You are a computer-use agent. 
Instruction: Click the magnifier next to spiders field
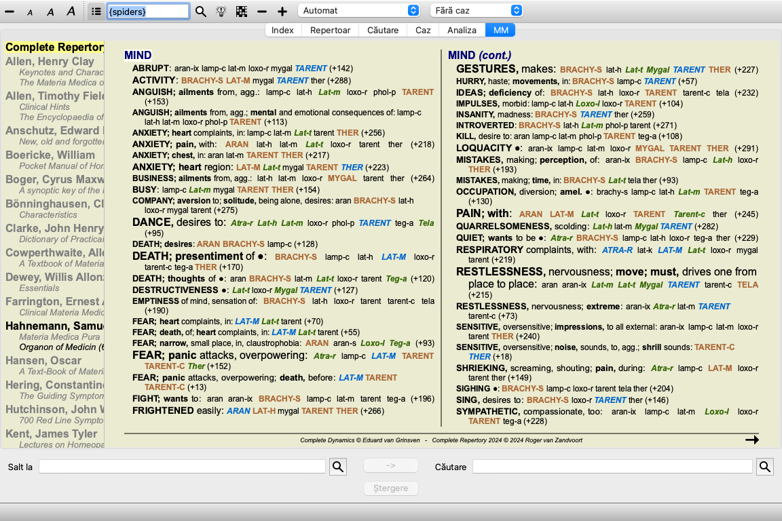click(201, 12)
